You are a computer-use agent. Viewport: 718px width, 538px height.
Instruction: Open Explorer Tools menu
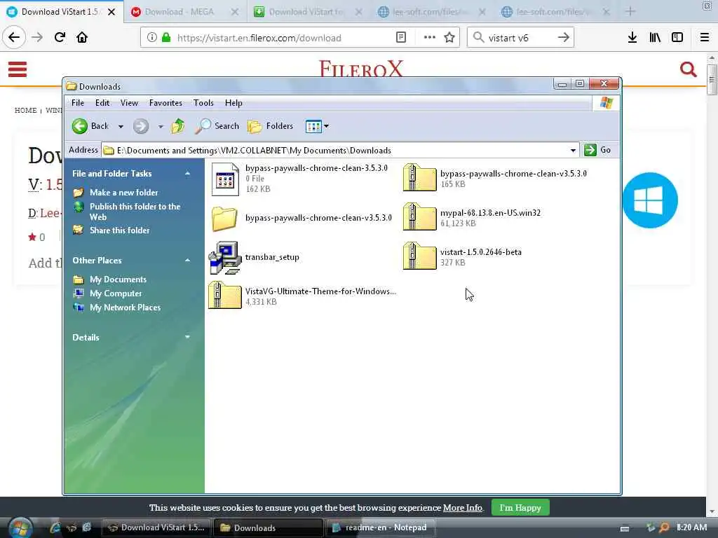[203, 103]
